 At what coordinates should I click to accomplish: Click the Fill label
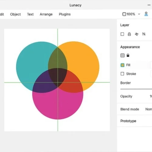point(128,65)
